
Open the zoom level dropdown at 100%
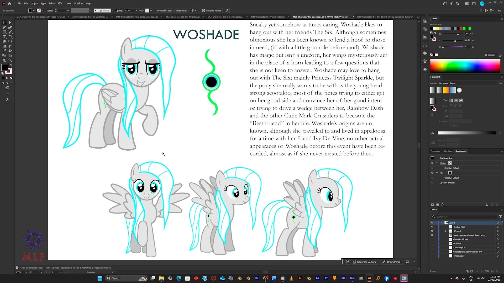click(x=27, y=272)
